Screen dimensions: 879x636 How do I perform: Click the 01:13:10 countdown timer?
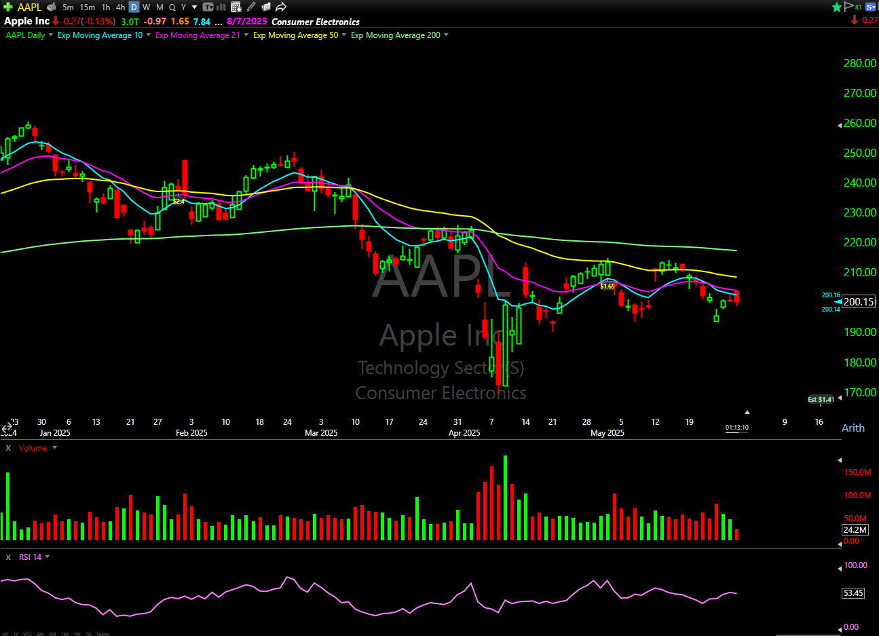tap(737, 428)
